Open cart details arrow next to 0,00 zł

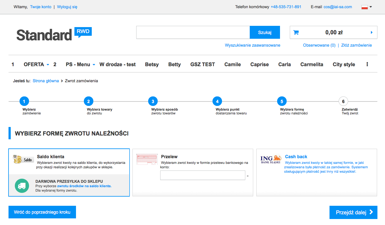click(371, 32)
